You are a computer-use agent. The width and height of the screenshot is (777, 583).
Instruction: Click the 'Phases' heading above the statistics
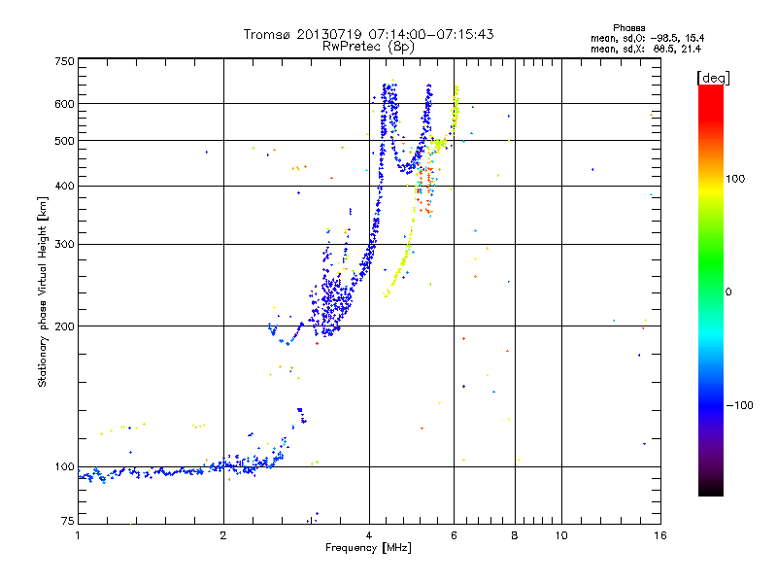(x=628, y=28)
